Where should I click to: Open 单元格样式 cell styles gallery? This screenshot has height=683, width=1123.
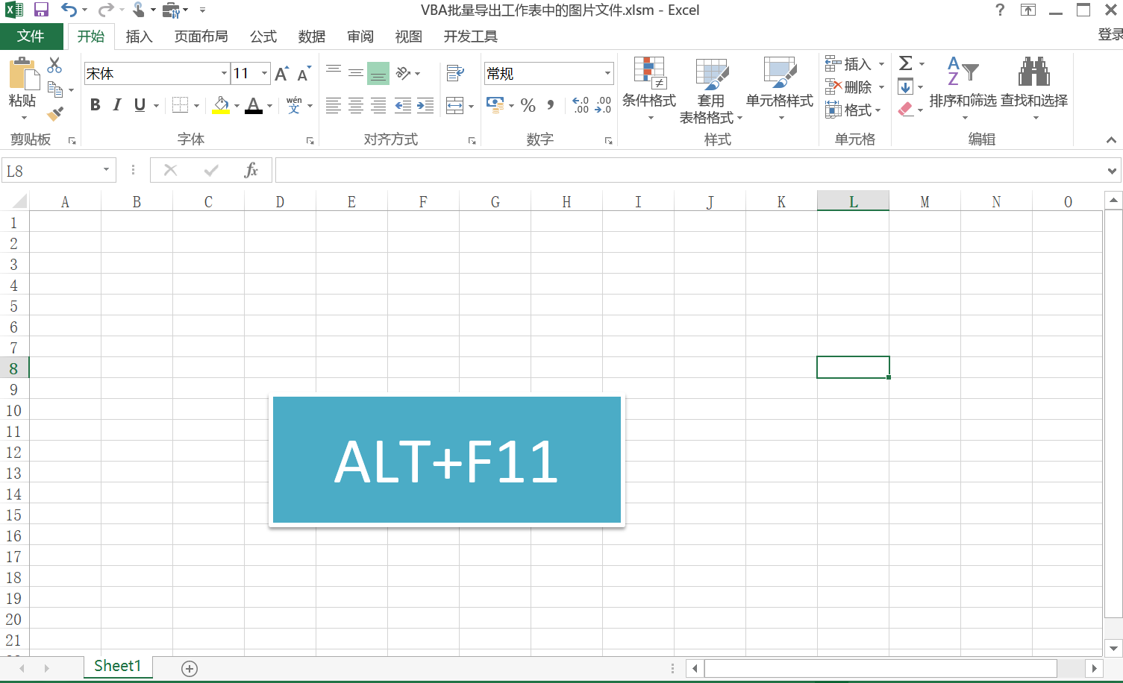780,89
